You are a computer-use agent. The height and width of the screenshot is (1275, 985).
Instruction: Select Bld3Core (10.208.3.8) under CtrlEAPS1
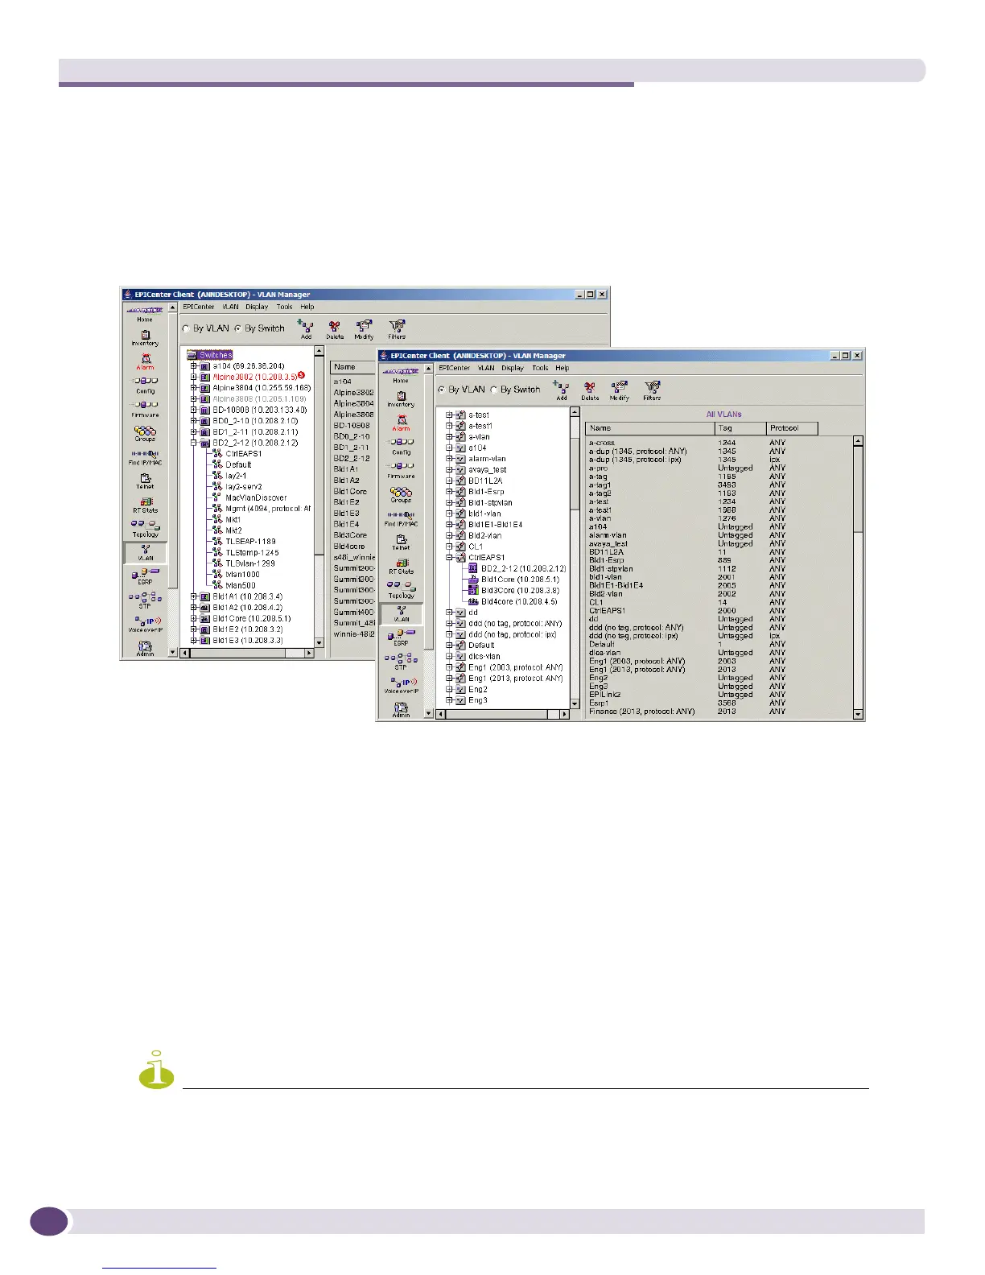[520, 590]
